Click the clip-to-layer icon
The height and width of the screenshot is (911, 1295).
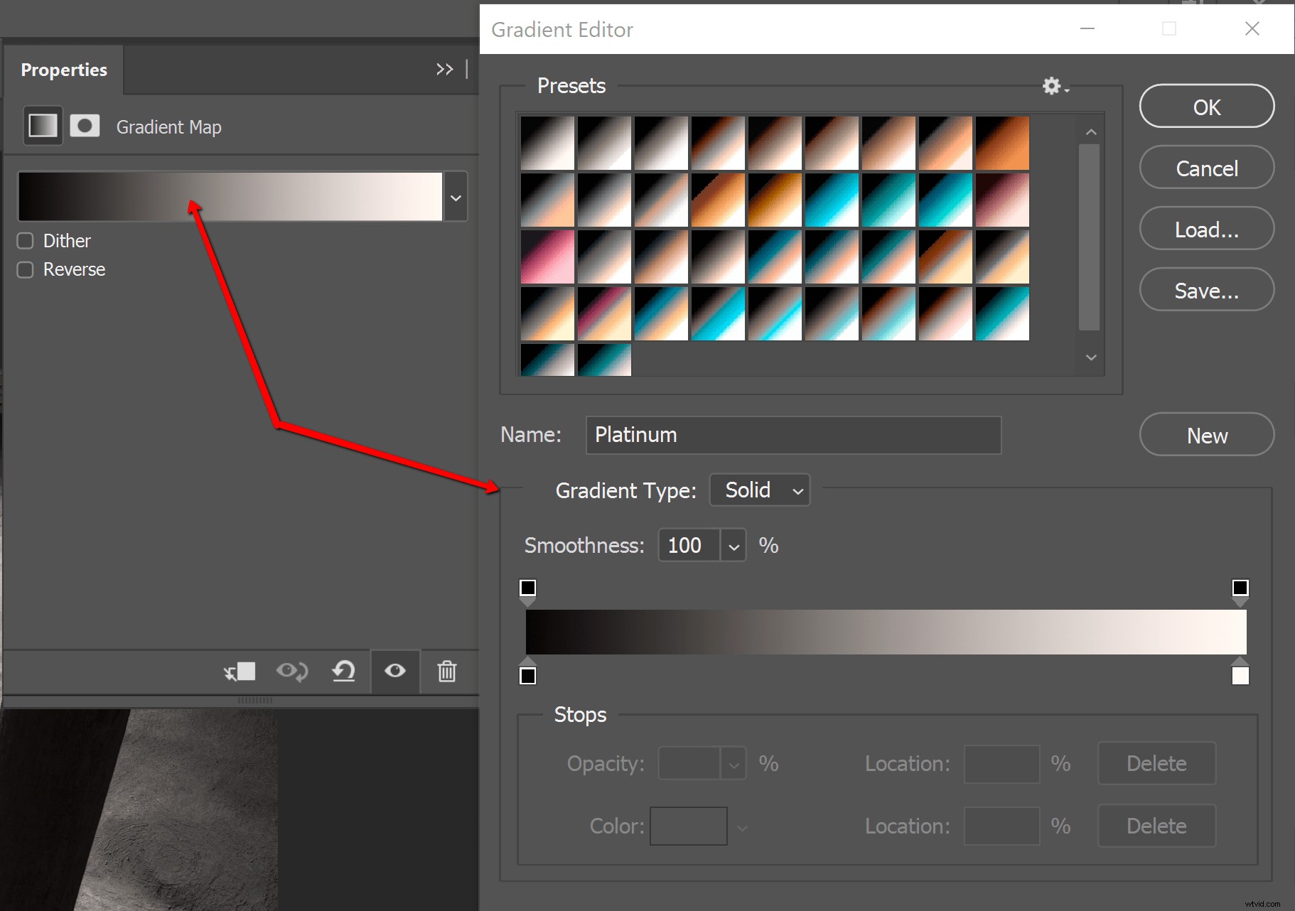(x=240, y=671)
